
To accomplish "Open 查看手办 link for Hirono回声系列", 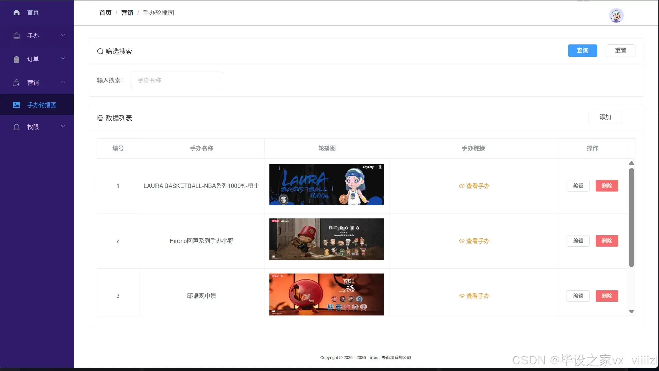I will click(474, 241).
